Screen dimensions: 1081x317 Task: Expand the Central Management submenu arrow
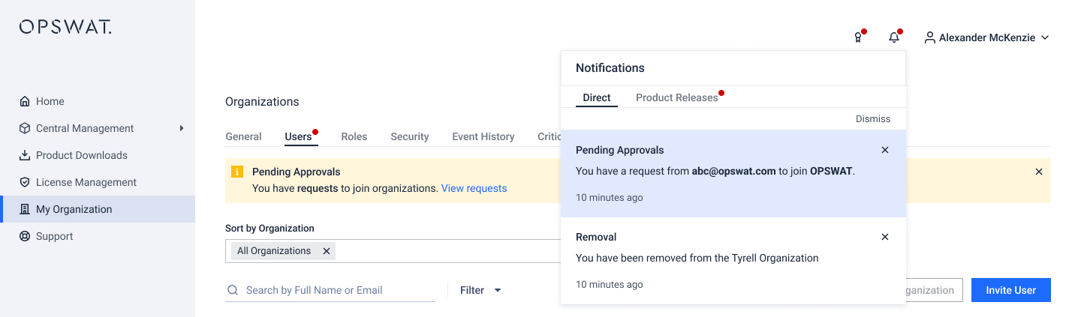click(x=182, y=128)
